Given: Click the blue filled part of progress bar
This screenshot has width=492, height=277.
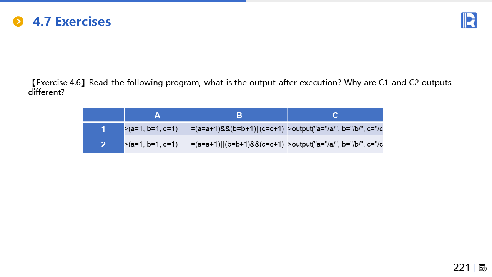Looking at the screenshot, I should [x=123, y=1].
